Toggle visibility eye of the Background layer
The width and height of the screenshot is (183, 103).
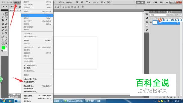point(151,22)
